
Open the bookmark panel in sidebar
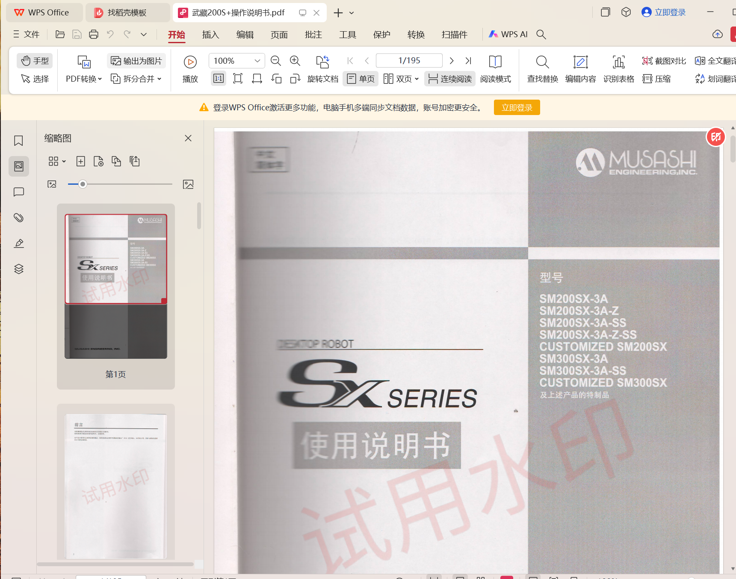pyautogui.click(x=18, y=141)
